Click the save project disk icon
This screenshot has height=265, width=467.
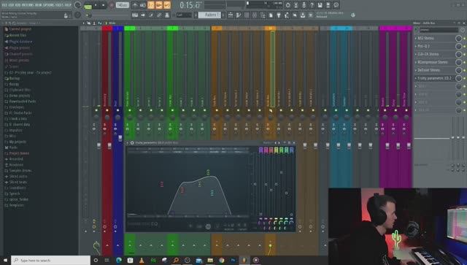click(320, 5)
